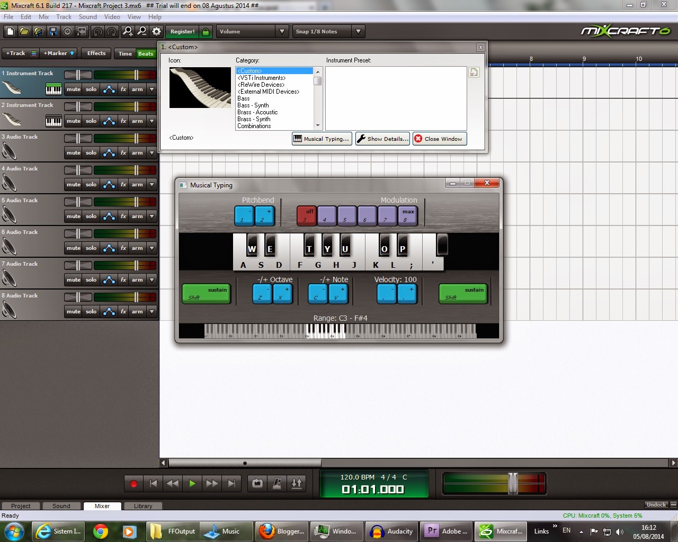Screen dimensions: 678x542
Task: Mute 8 Audio Track
Action: click(74, 312)
